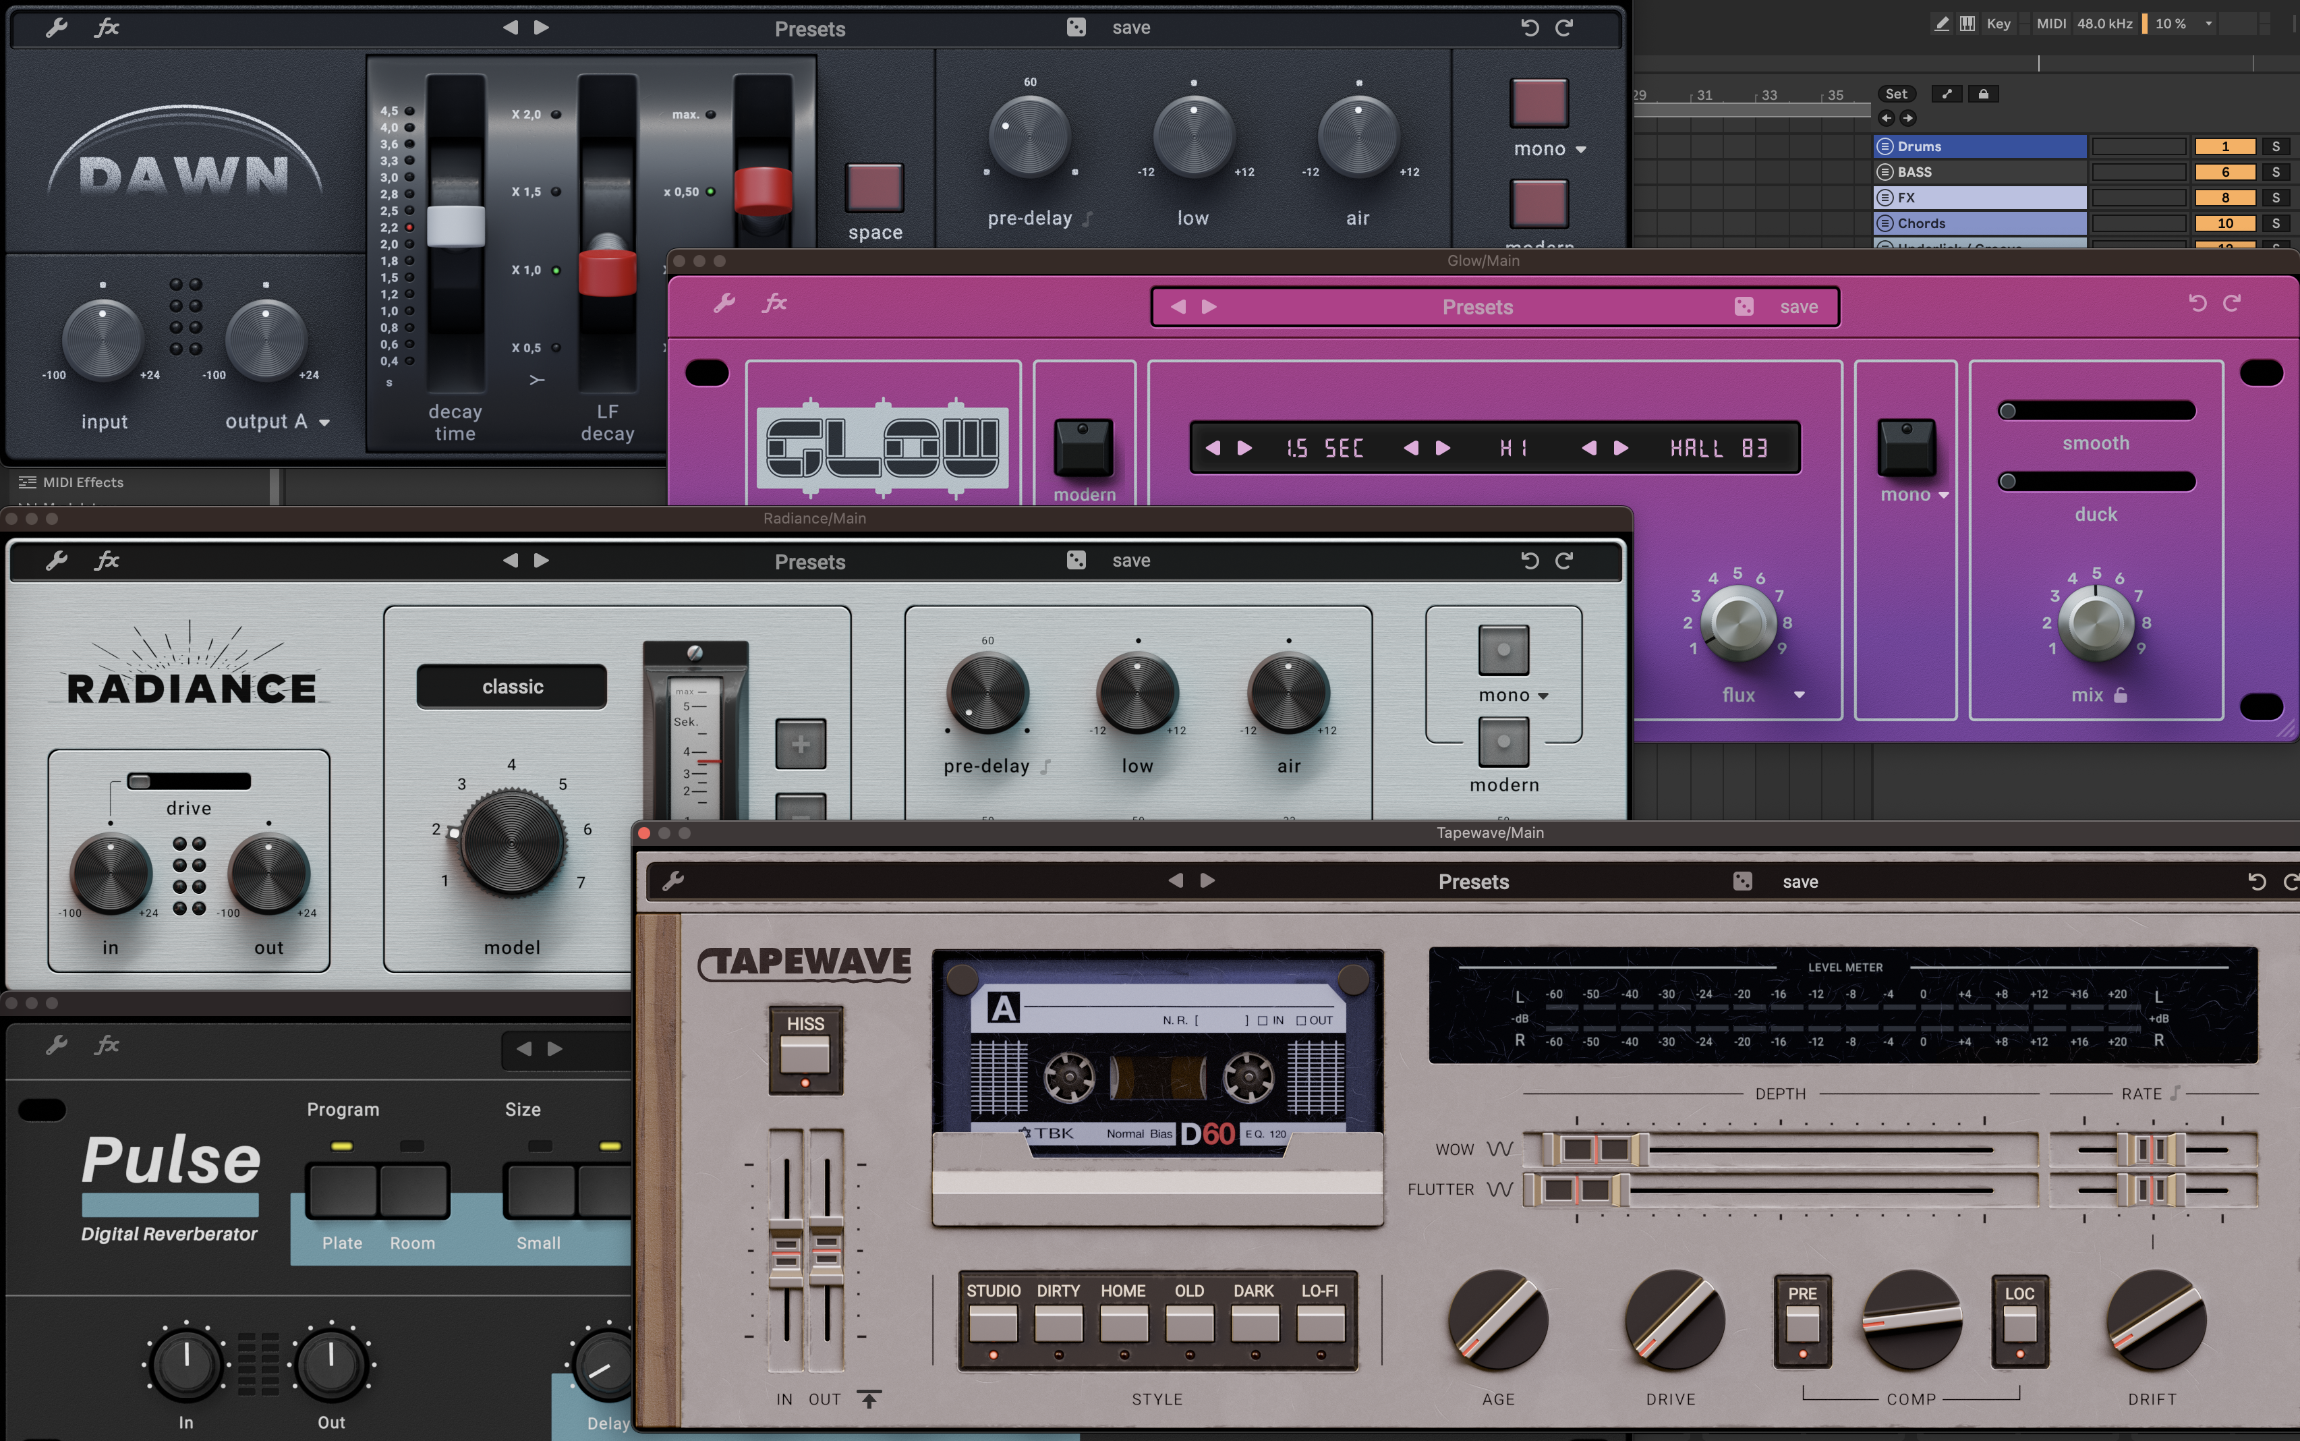
Task: Click the fx icon in Dawn header
Action: (x=107, y=28)
